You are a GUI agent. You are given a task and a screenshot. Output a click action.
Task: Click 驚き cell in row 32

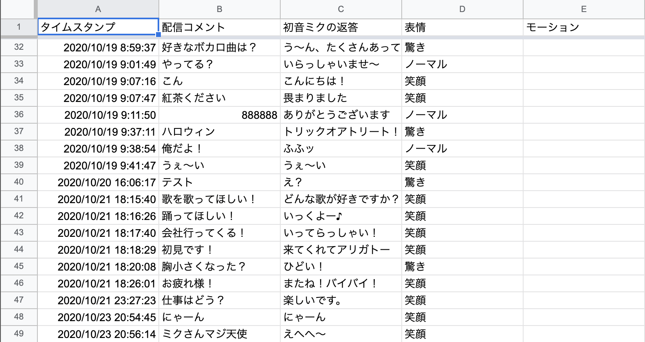(462, 47)
